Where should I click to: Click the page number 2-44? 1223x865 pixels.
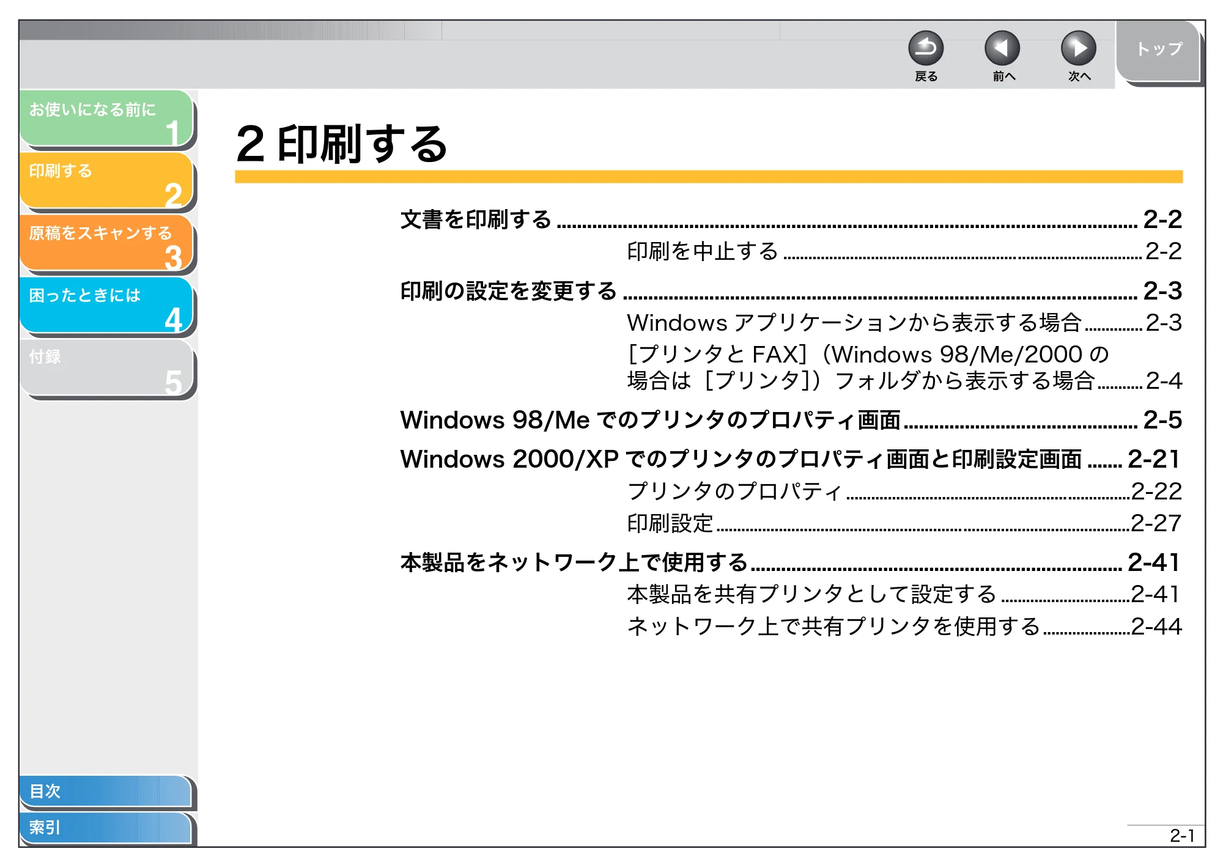[x=1156, y=627]
